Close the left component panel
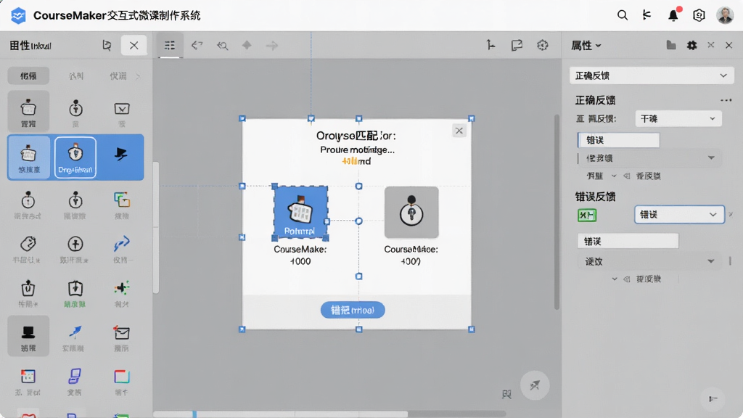This screenshot has width=743, height=418. click(x=134, y=46)
